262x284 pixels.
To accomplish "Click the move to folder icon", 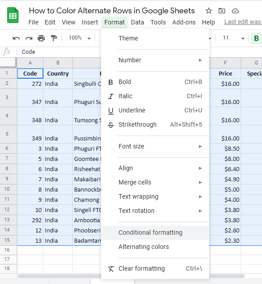I will tap(222, 11).
